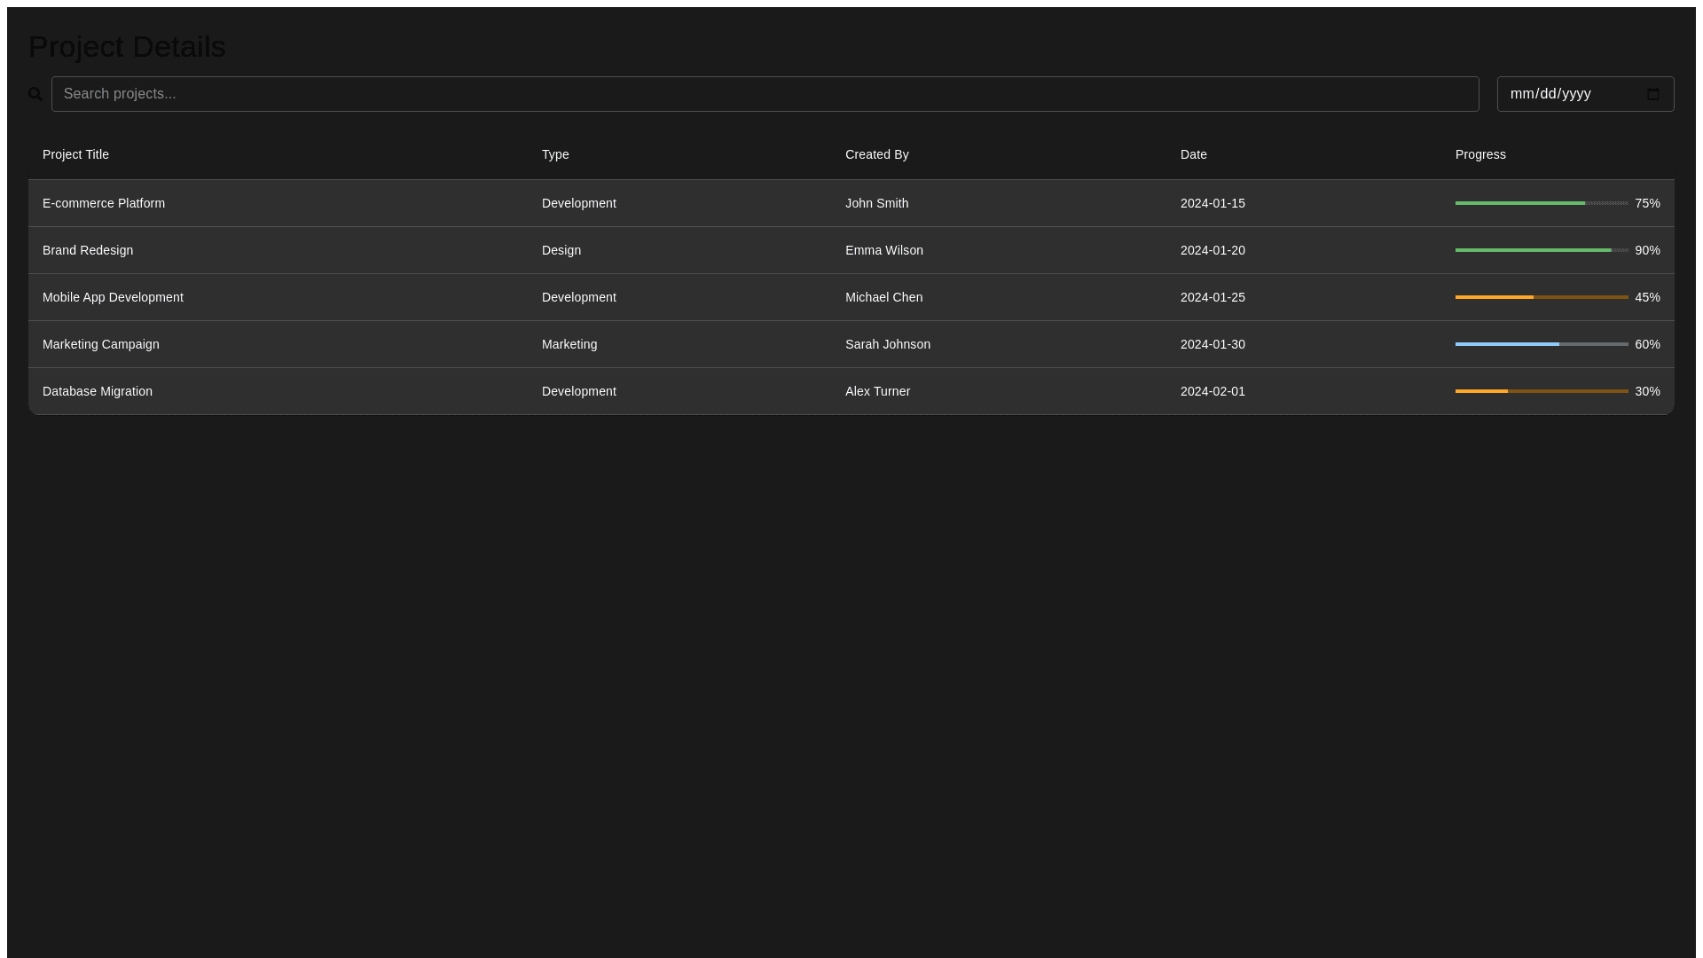Select the Database Migration project
The width and height of the screenshot is (1703, 958).
[98, 391]
